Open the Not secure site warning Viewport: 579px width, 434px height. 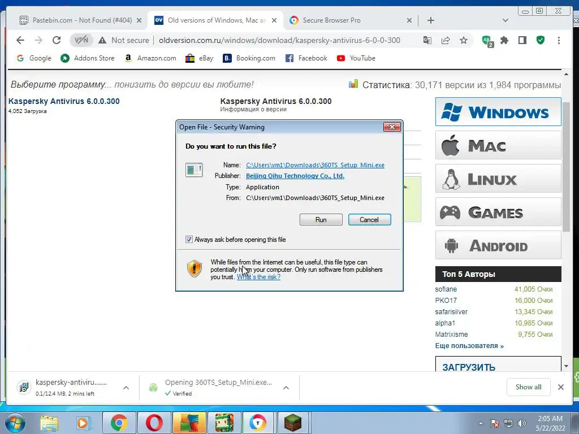coord(124,40)
